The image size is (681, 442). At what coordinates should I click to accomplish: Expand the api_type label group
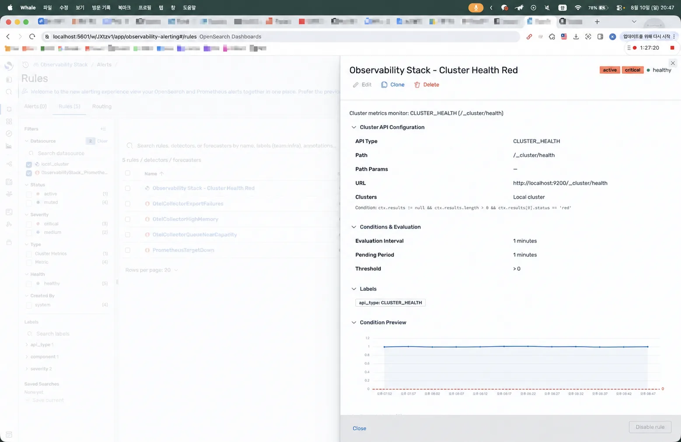[27, 345]
